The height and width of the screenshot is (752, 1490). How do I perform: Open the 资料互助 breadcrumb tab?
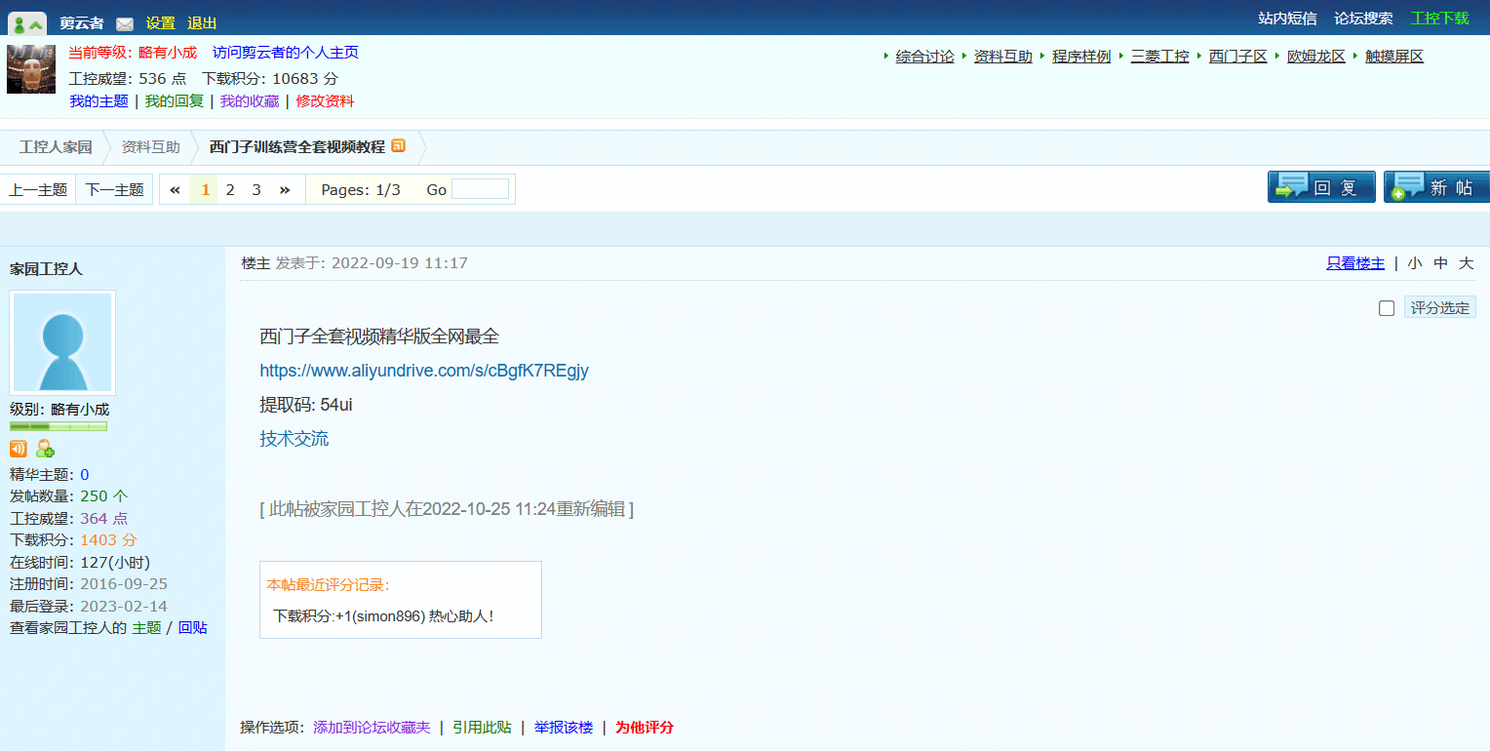click(150, 147)
